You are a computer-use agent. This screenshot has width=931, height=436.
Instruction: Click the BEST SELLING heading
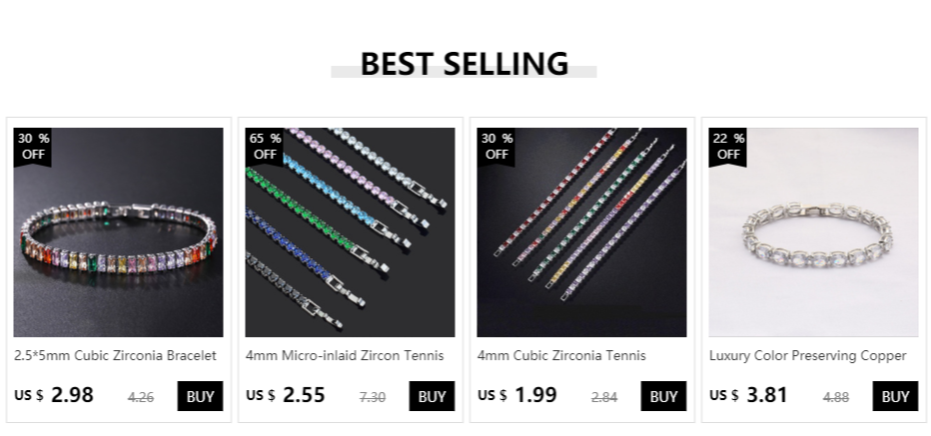click(x=465, y=64)
